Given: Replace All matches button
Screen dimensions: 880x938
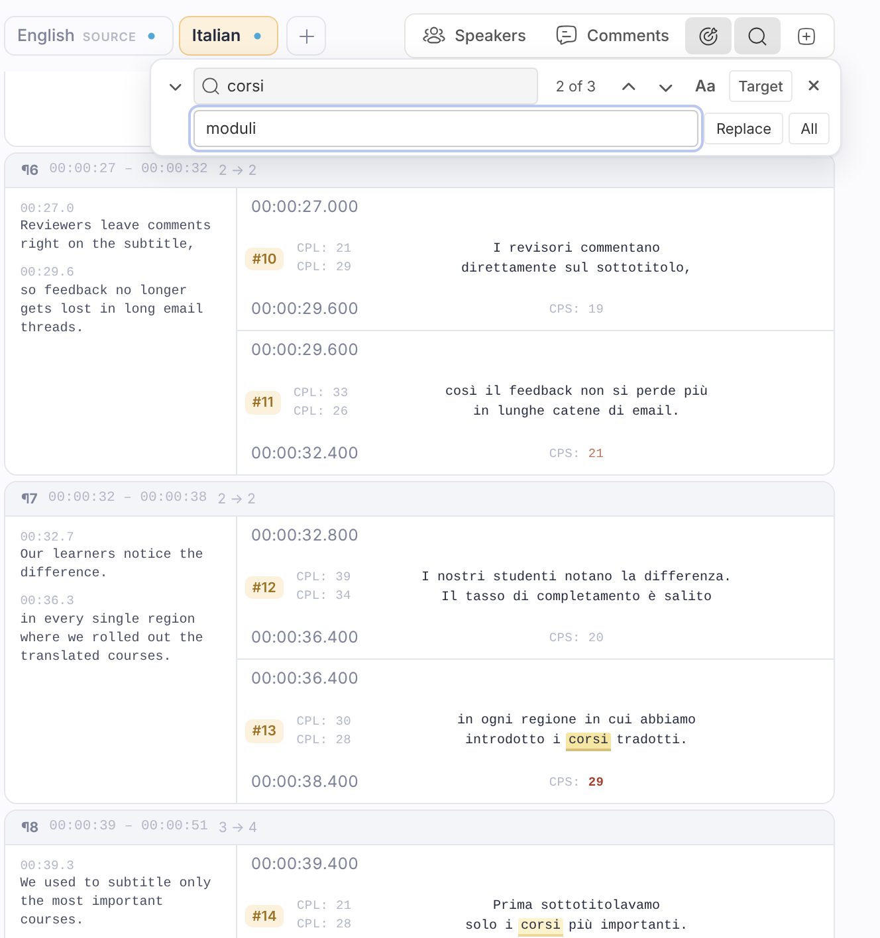Looking at the screenshot, I should click(809, 129).
